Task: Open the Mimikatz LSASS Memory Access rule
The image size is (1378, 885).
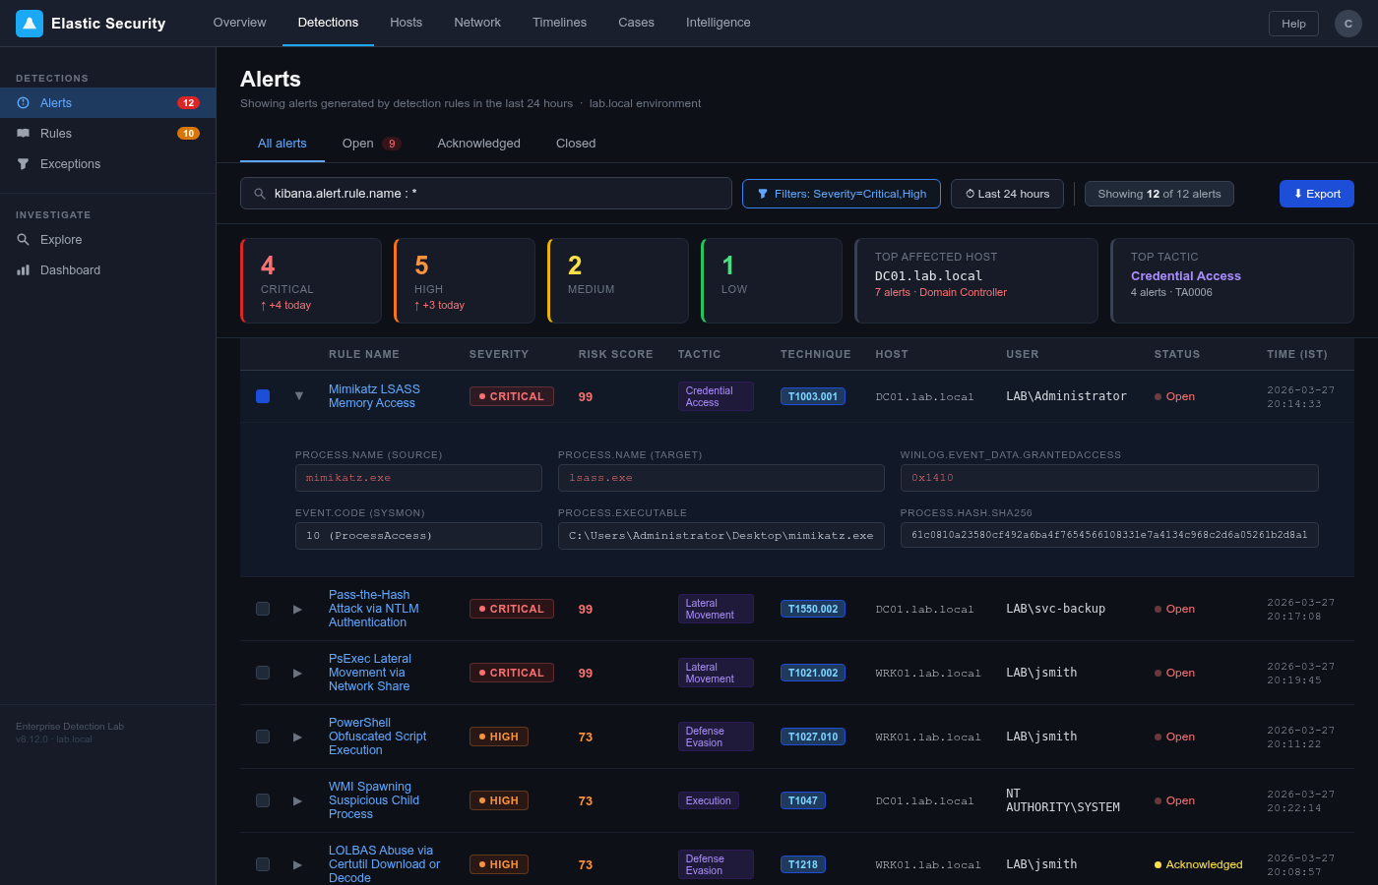Action: pyautogui.click(x=375, y=395)
